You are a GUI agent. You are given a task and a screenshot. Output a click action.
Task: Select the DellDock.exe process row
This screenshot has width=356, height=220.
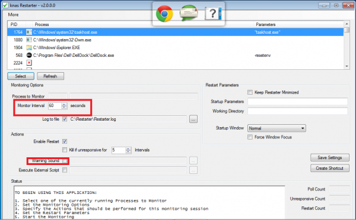pyautogui.click(x=176, y=55)
